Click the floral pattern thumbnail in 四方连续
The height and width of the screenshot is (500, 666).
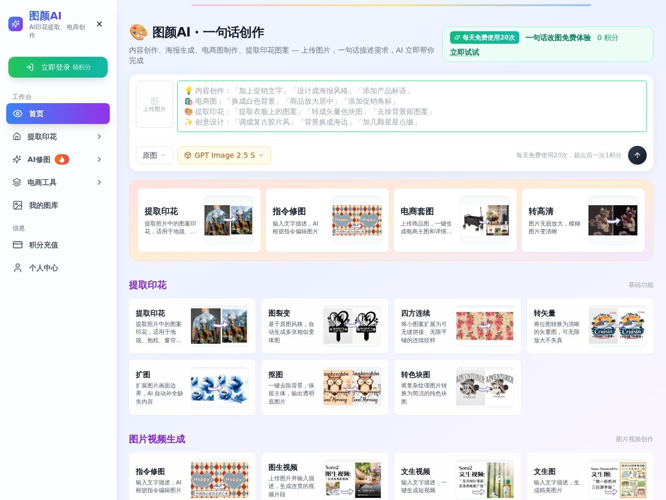click(484, 326)
